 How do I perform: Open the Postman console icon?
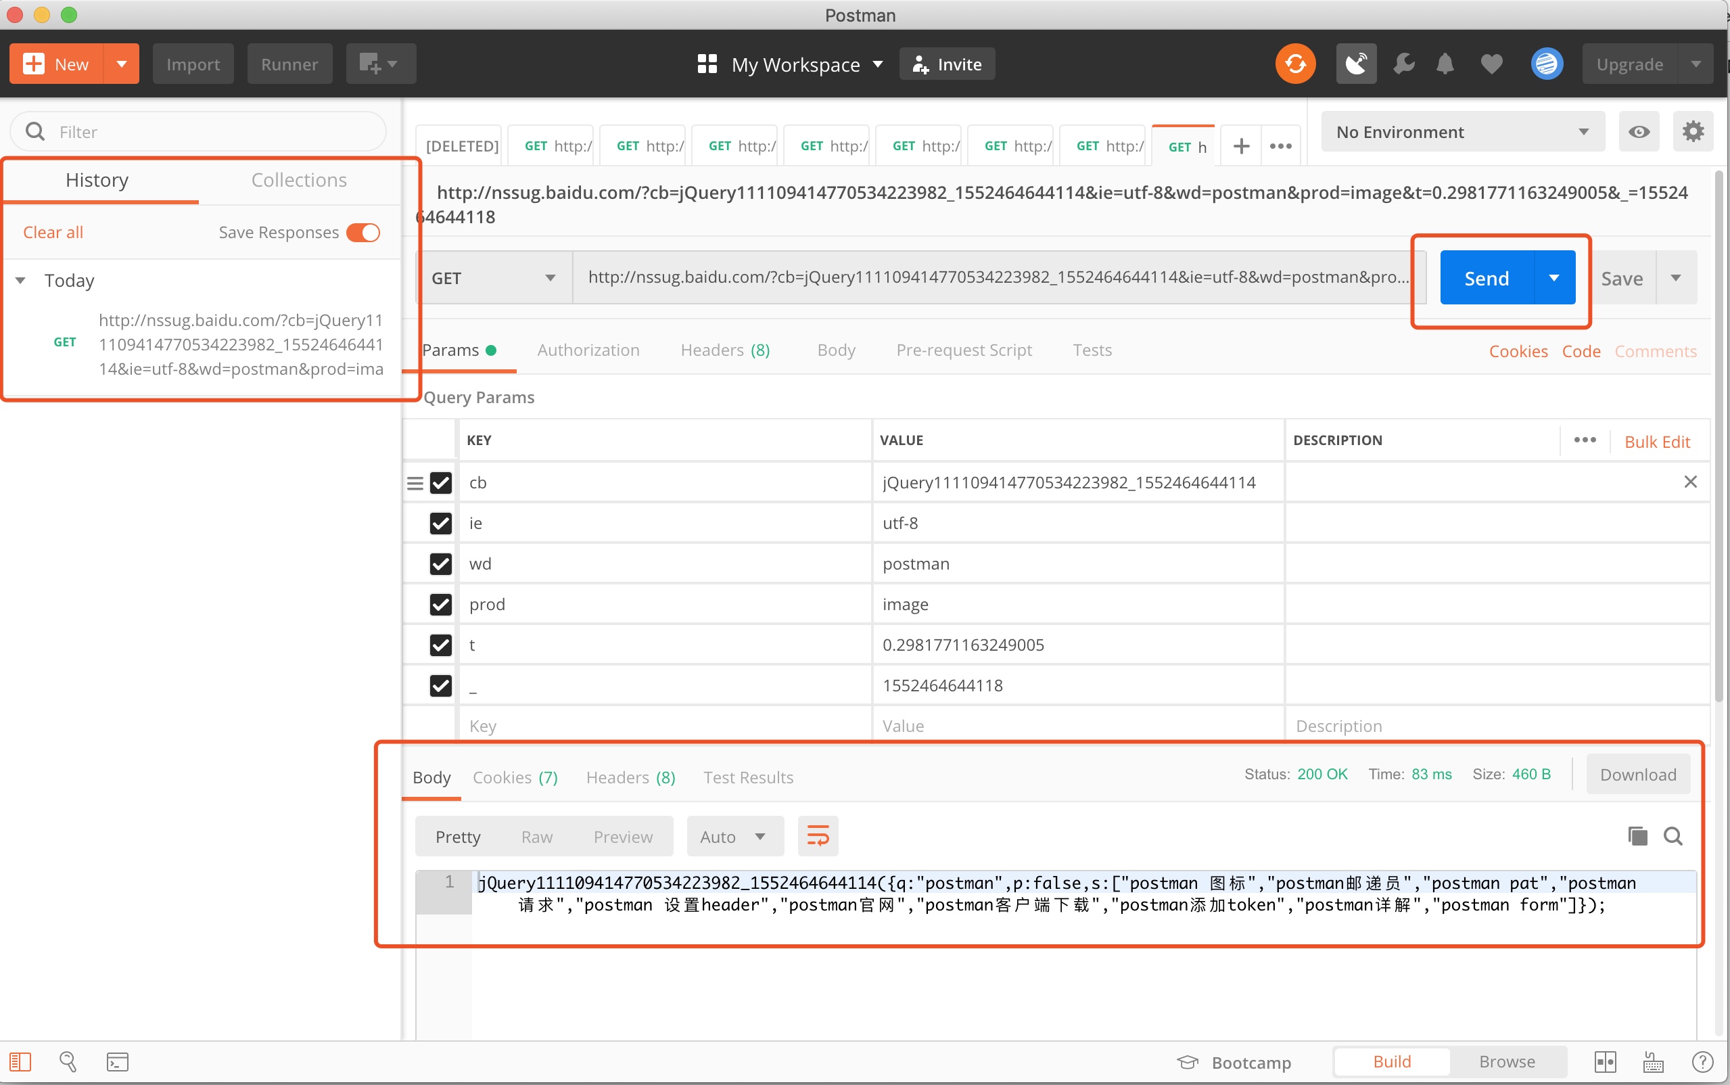(117, 1061)
